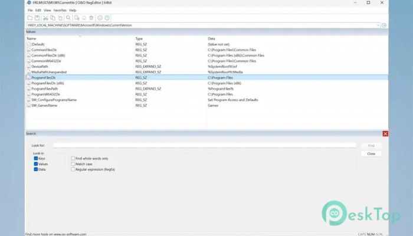The height and width of the screenshot is (236, 413).
Task: Sort by the Name column header
Action: pyautogui.click(x=31, y=38)
